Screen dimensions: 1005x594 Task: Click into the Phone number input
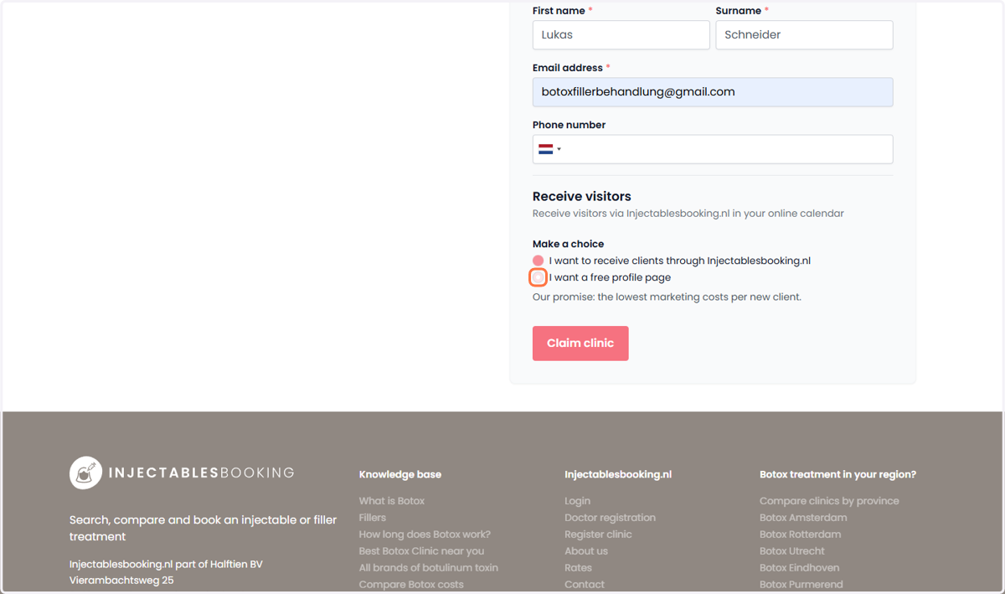[x=713, y=149]
